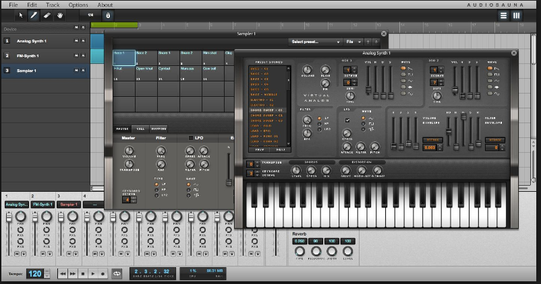Turn the Analog Synth Volume knob

[307, 69]
